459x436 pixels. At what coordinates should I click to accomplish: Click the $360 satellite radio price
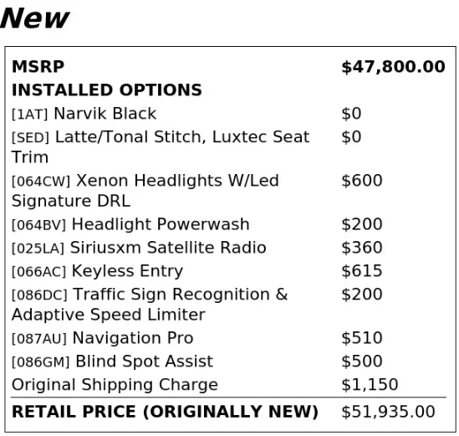(x=362, y=248)
